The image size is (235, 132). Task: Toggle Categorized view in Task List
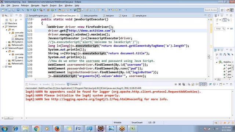coord(225,20)
